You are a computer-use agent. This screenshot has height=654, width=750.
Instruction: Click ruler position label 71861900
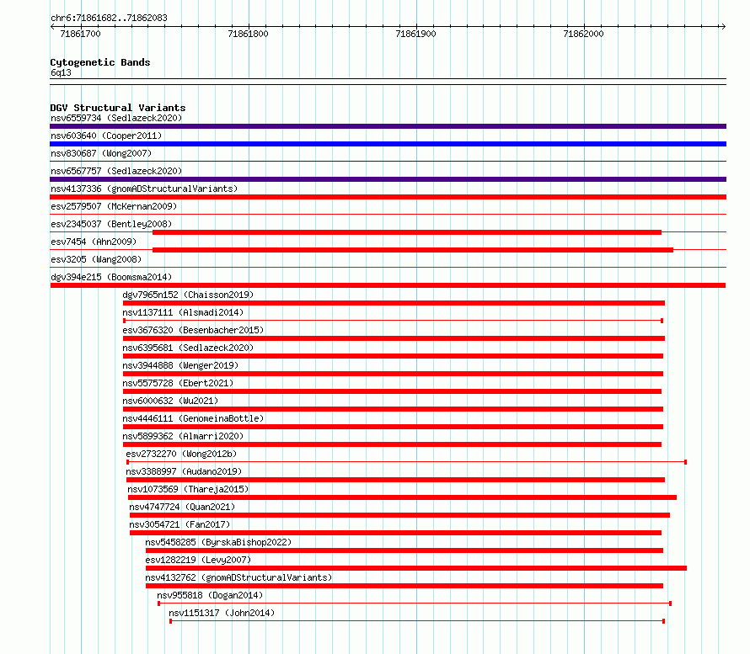pyautogui.click(x=415, y=34)
